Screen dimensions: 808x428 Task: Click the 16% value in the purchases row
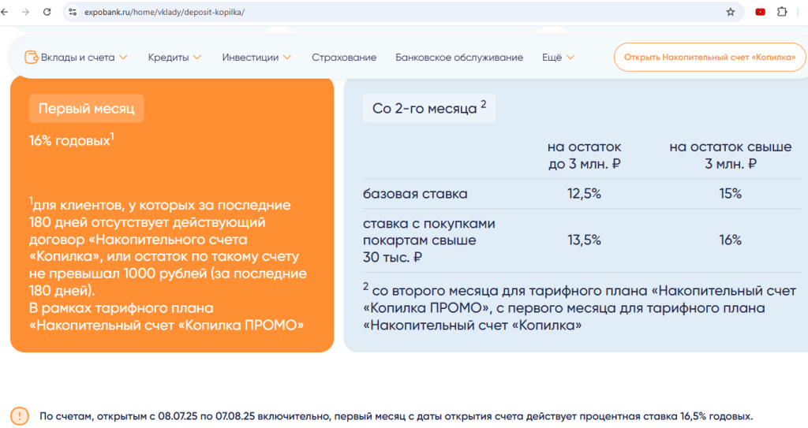click(730, 240)
